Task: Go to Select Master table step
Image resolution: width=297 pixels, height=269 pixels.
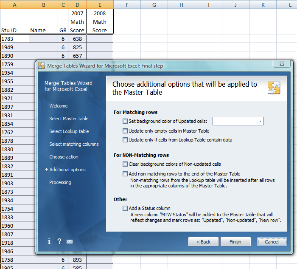Action: coord(69,119)
